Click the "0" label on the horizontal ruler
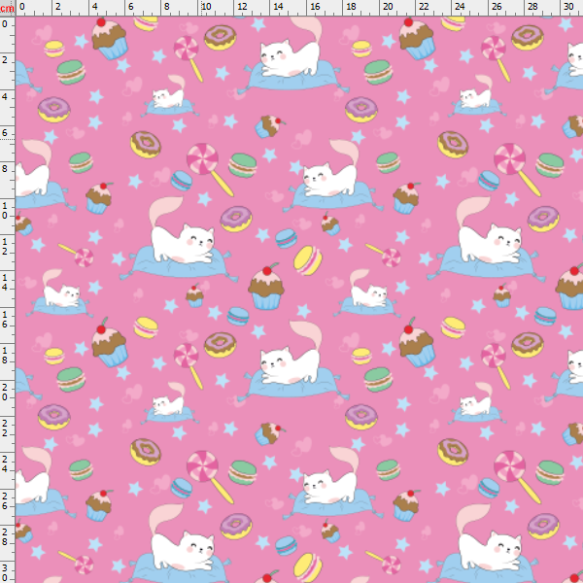583x583 pixels. 22,7
